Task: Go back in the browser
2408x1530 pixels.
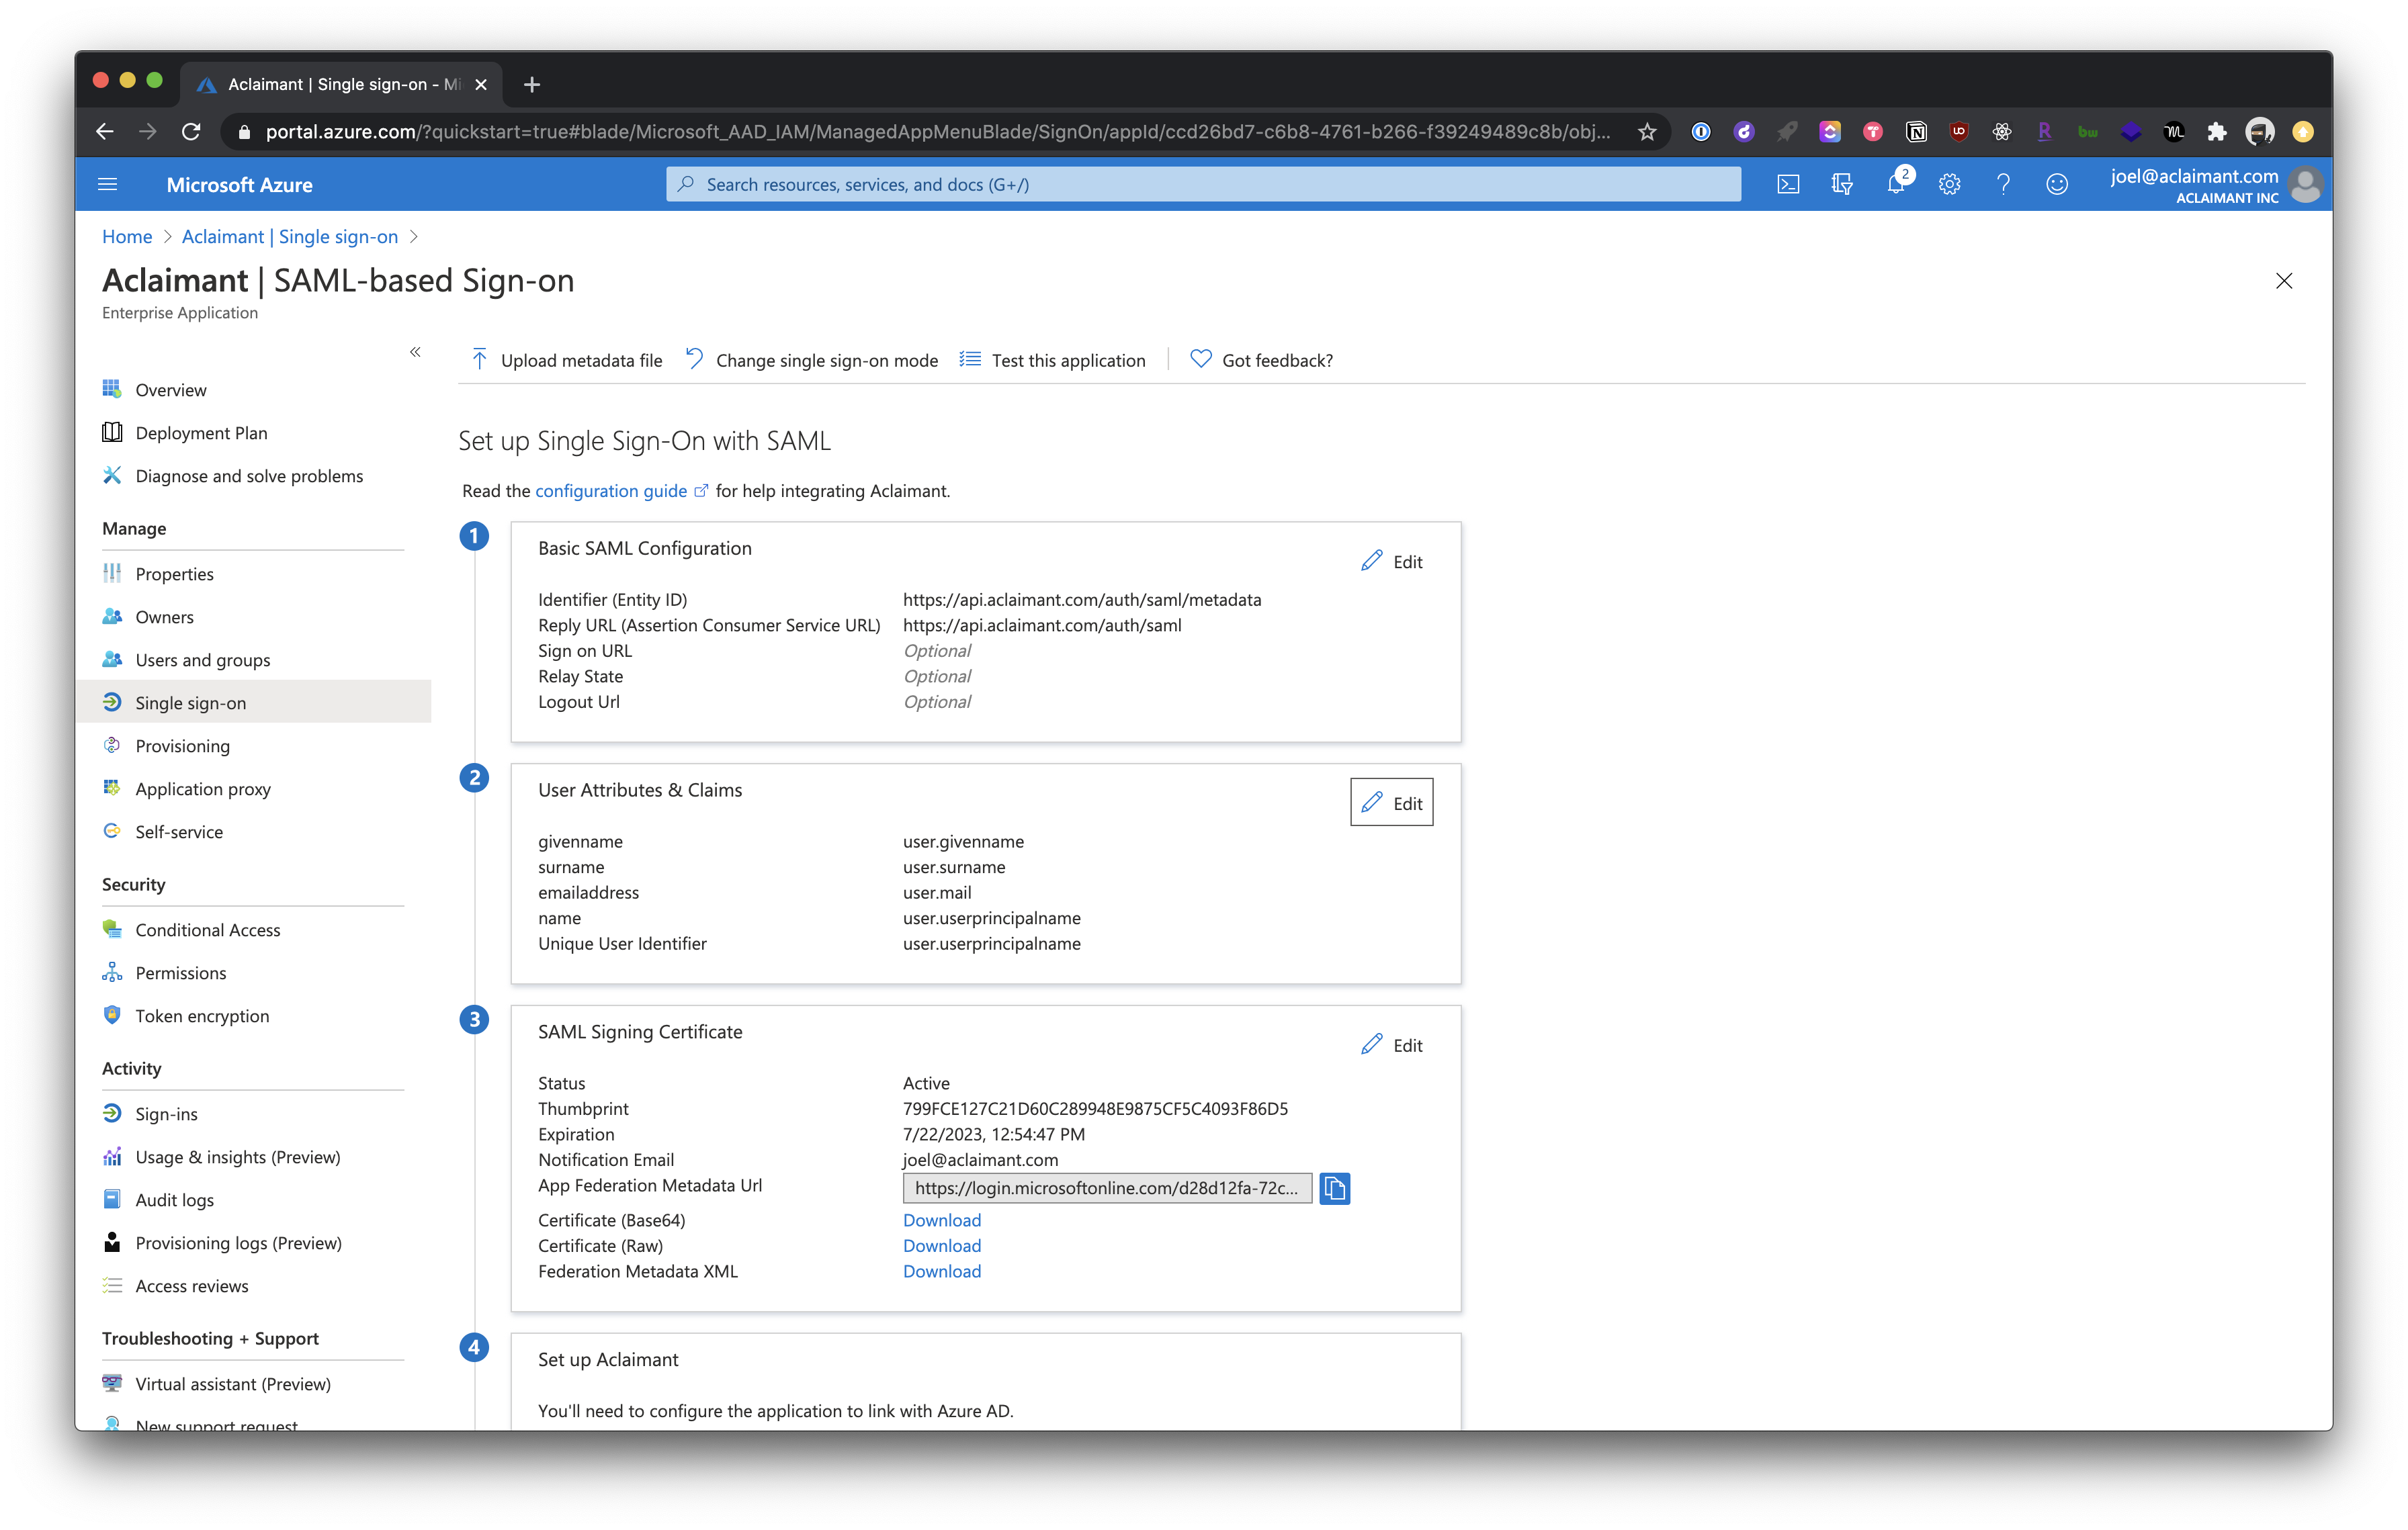Action: tap(105, 132)
